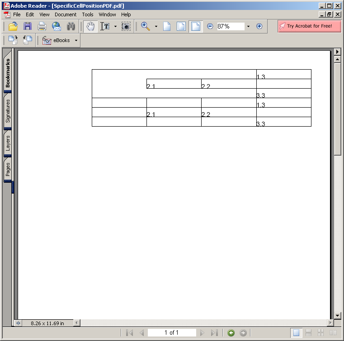The height and width of the screenshot is (341, 344).
Task: Click right arrow on horizontal scrollbar
Action: (330, 323)
